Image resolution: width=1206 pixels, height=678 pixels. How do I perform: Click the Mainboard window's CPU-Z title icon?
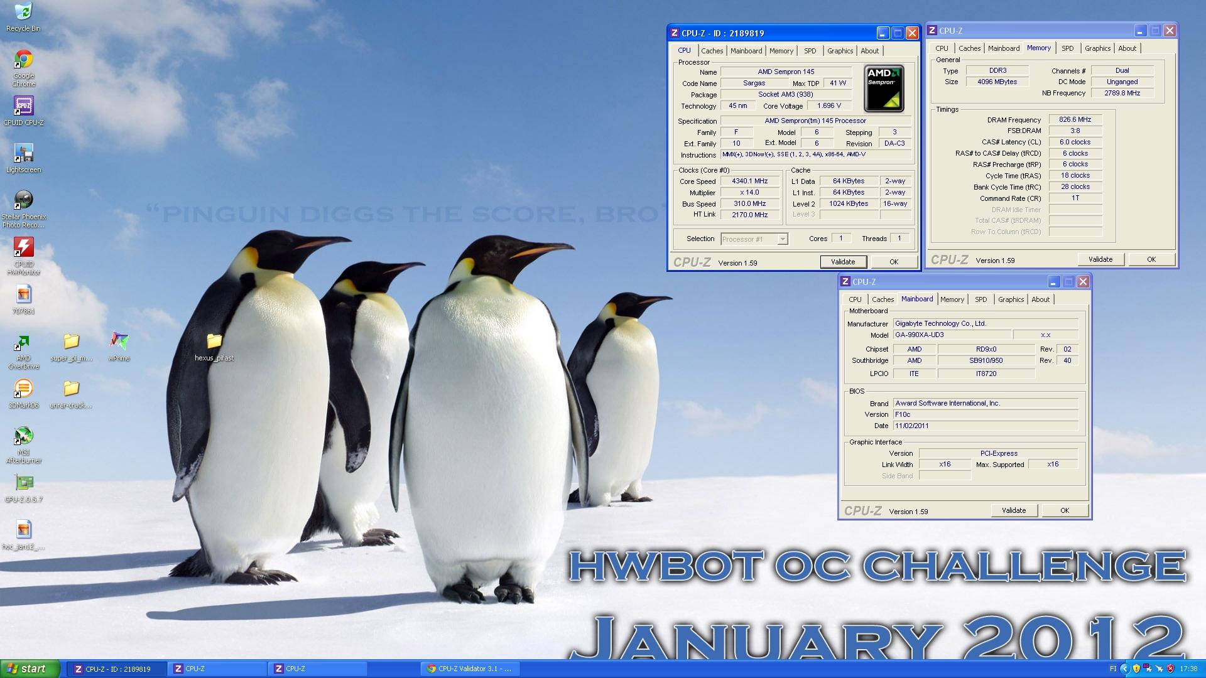point(845,282)
